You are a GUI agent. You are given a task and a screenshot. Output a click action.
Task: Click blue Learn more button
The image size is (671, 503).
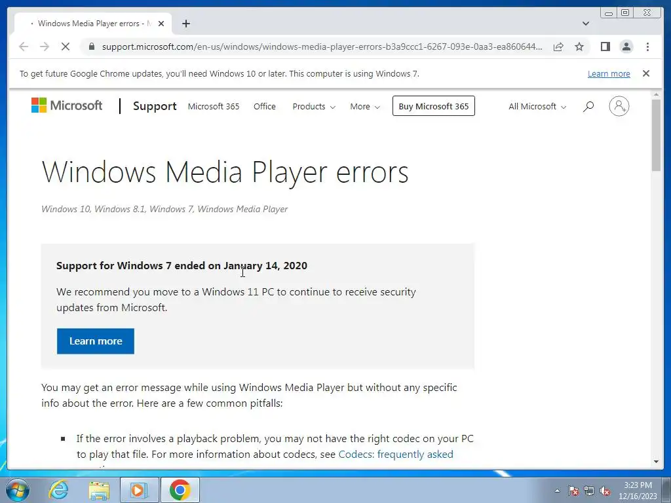pyautogui.click(x=96, y=341)
